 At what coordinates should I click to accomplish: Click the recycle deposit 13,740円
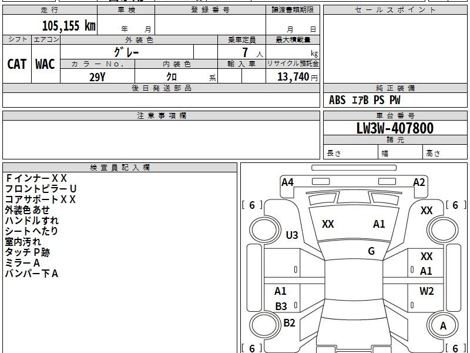[x=297, y=77]
